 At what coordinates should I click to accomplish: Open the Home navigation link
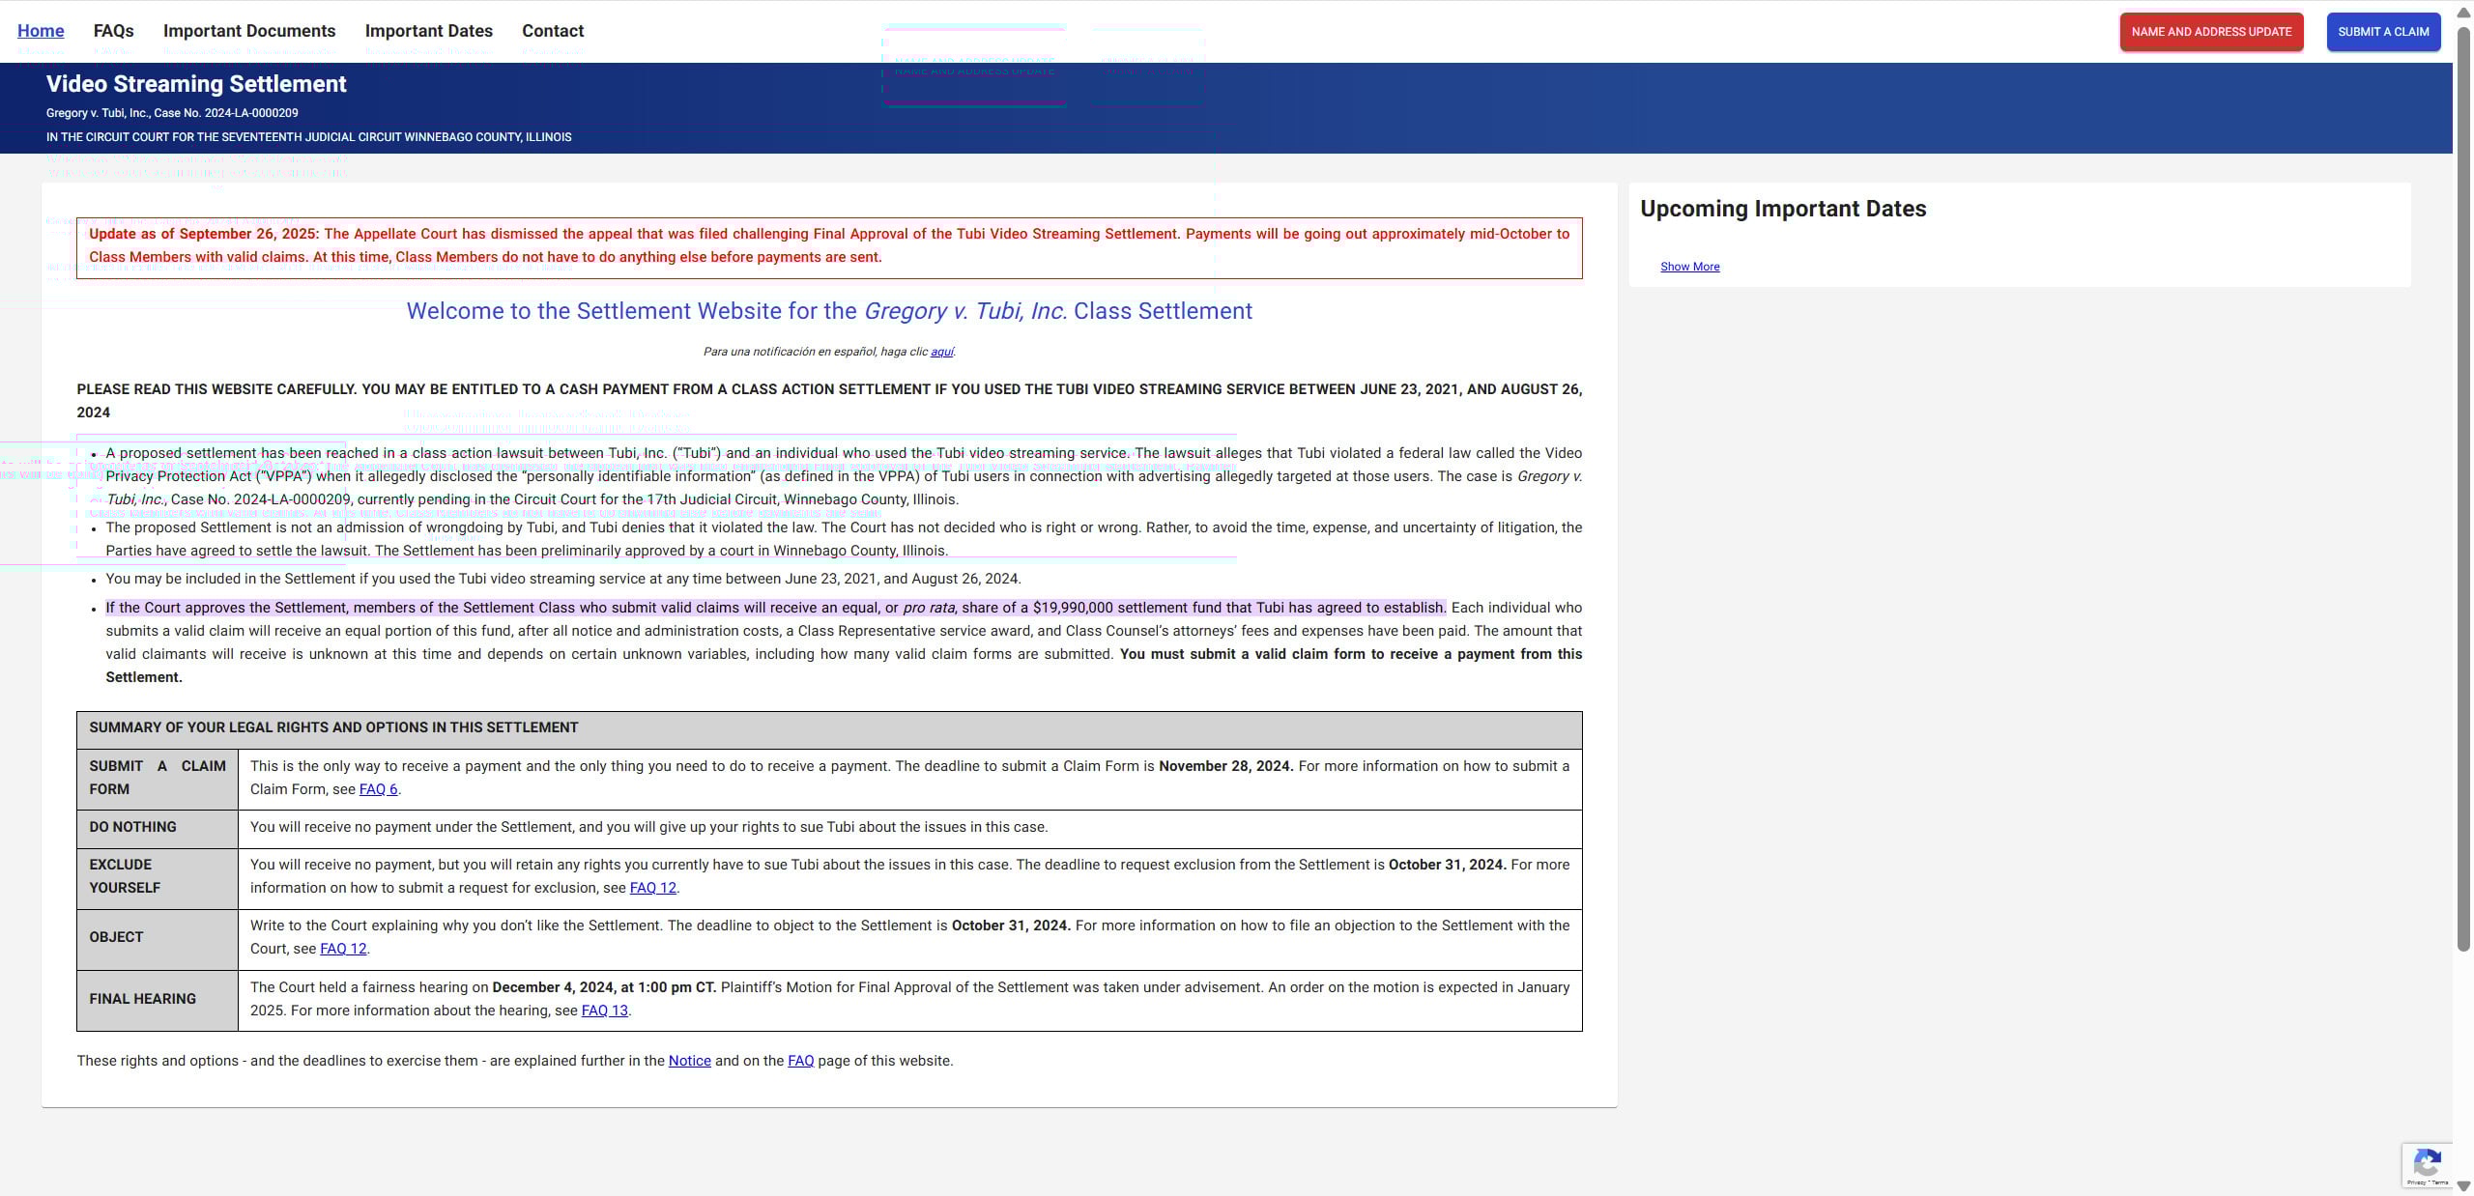[x=41, y=31]
